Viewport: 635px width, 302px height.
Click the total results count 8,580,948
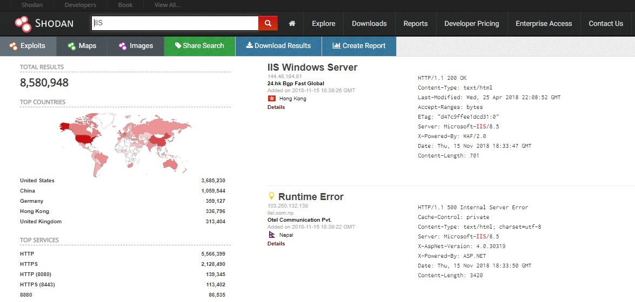point(44,83)
